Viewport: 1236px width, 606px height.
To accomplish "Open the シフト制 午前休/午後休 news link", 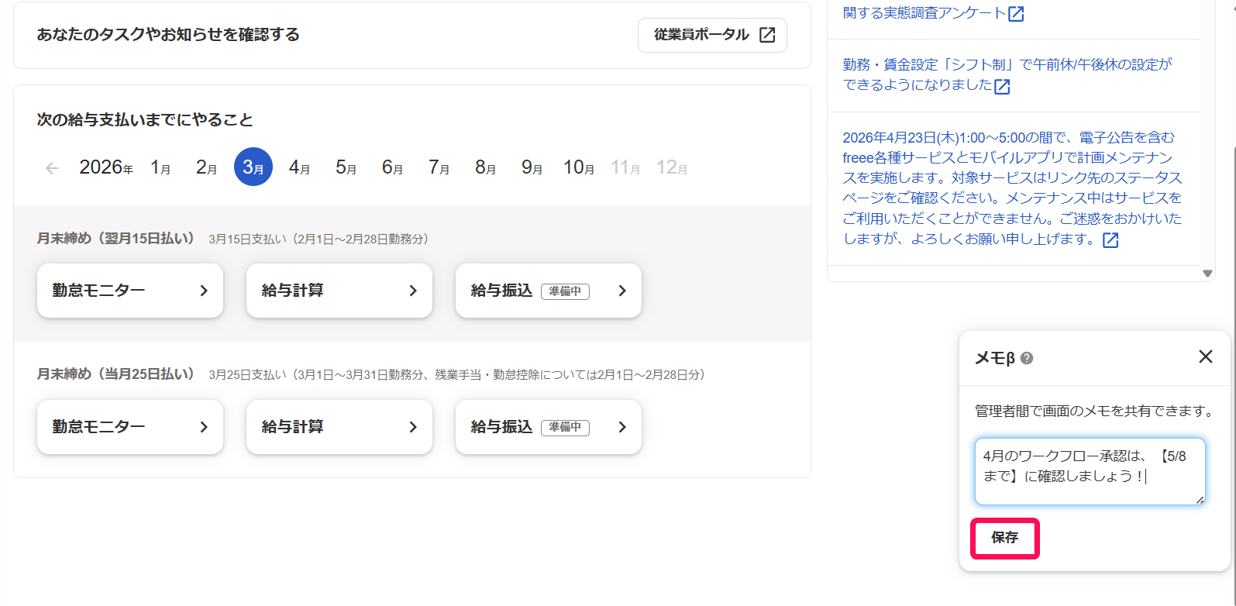I will pyautogui.click(x=1007, y=74).
